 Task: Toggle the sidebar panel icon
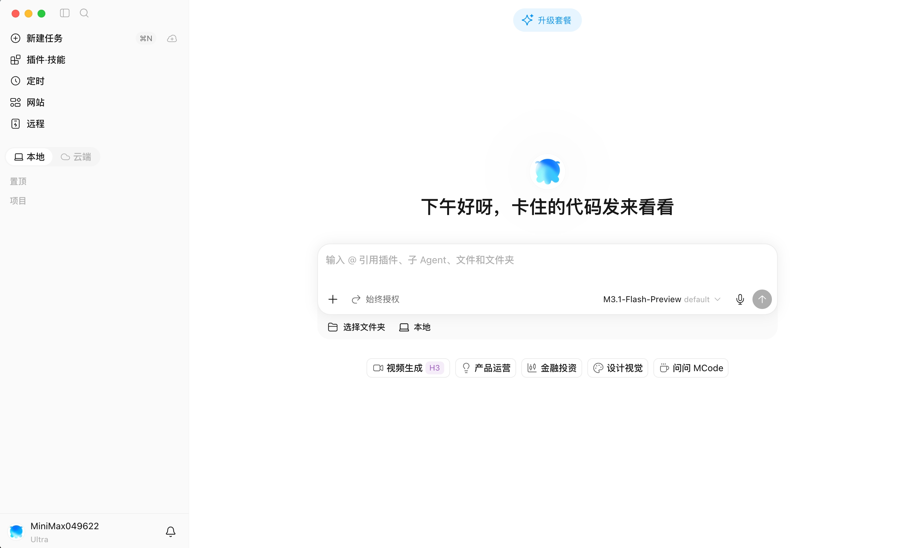click(64, 13)
